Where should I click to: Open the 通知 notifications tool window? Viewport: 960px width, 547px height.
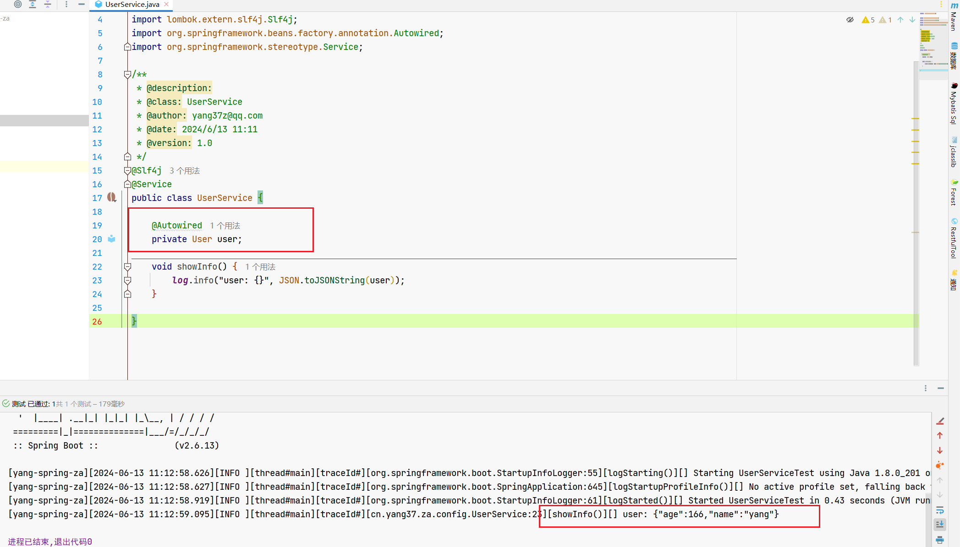(x=954, y=280)
